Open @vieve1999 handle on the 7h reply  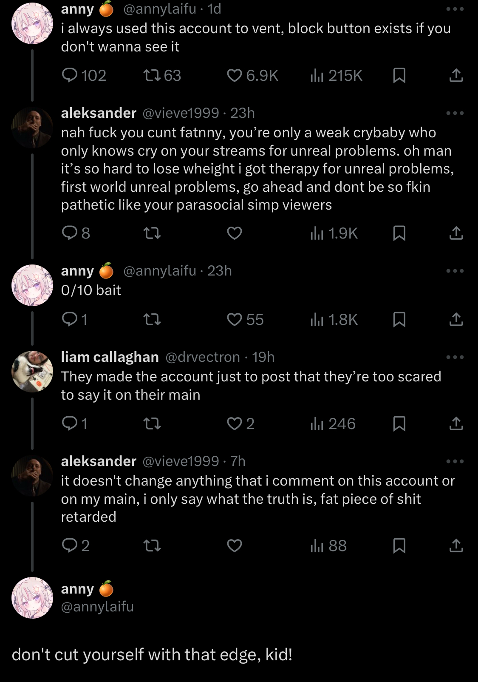[x=181, y=461]
